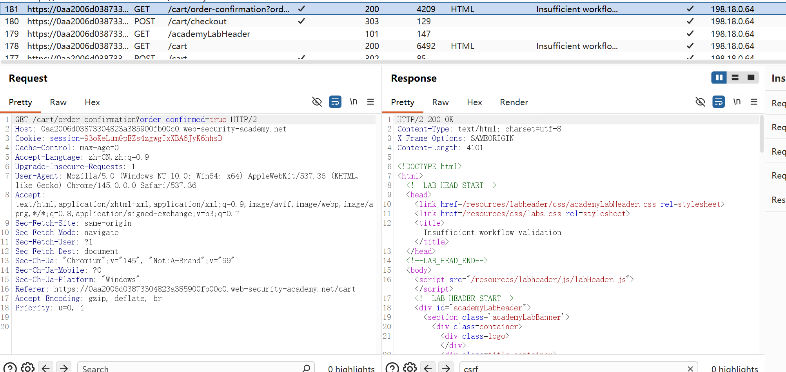Toggle the \n show-newlines button in Response panel
Screen dimensions: 786x372
click(x=737, y=102)
